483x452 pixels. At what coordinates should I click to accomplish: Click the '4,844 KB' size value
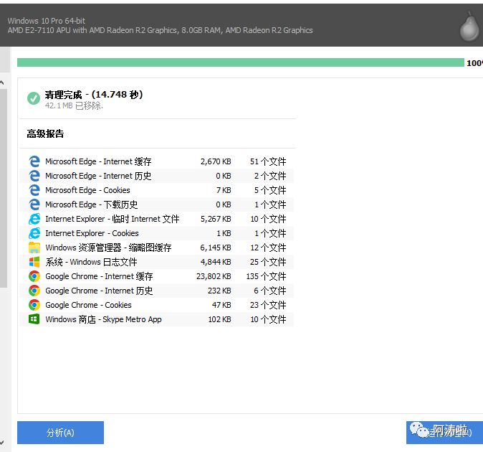[216, 262]
